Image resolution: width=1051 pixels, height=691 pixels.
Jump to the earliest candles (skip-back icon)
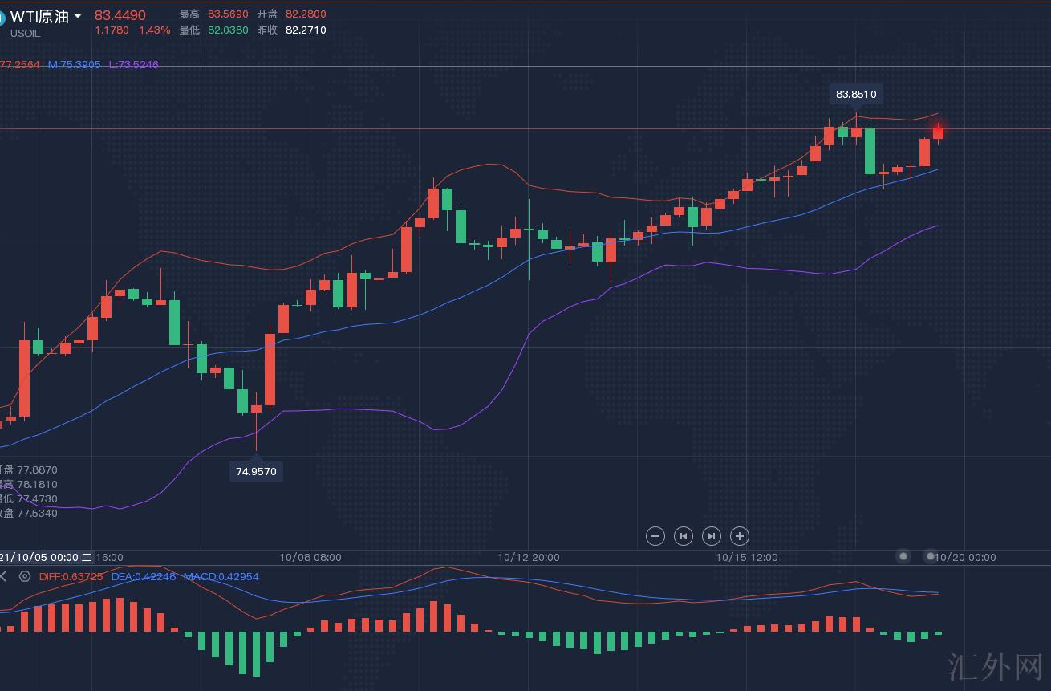point(684,536)
